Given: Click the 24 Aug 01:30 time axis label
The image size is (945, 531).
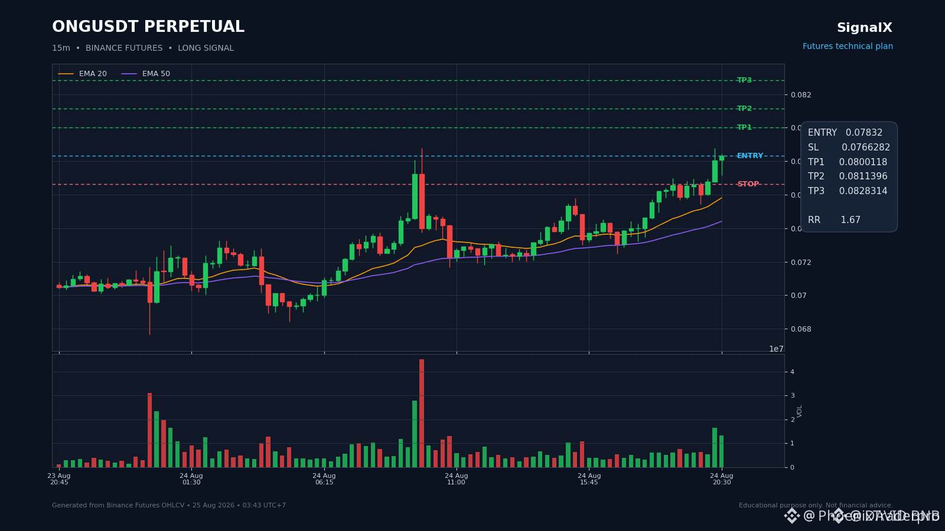Looking at the screenshot, I should [191, 479].
